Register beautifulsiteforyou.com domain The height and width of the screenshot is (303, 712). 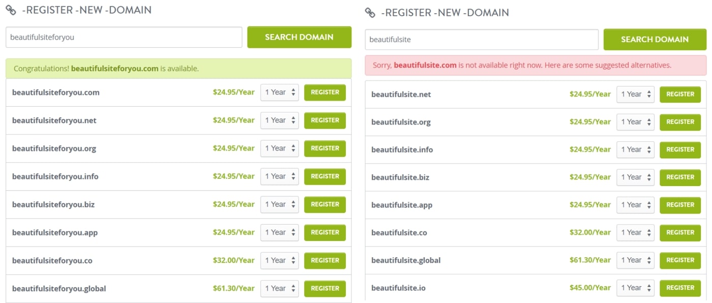[324, 93]
